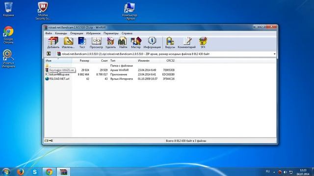This screenshot has width=314, height=176.
Task: Open the Файл menu
Action: click(x=49, y=33)
